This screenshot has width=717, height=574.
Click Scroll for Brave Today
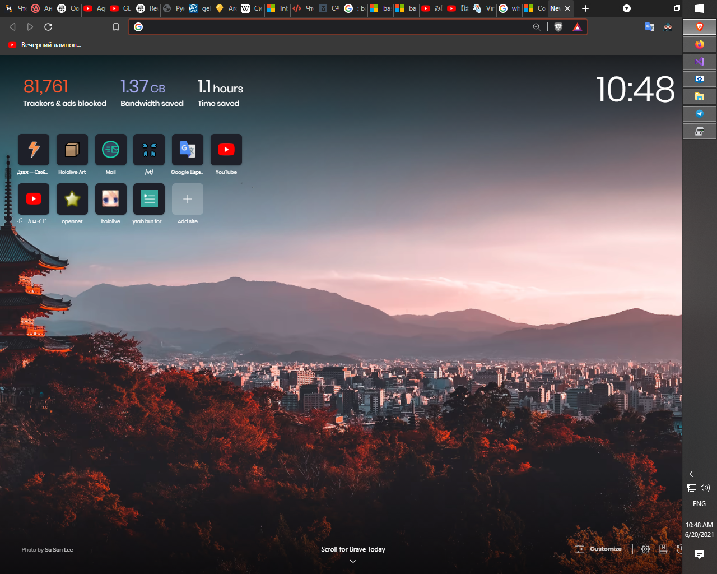click(353, 549)
